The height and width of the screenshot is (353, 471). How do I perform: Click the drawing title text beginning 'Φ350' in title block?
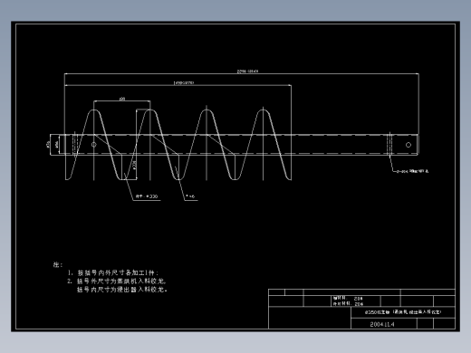(403, 312)
